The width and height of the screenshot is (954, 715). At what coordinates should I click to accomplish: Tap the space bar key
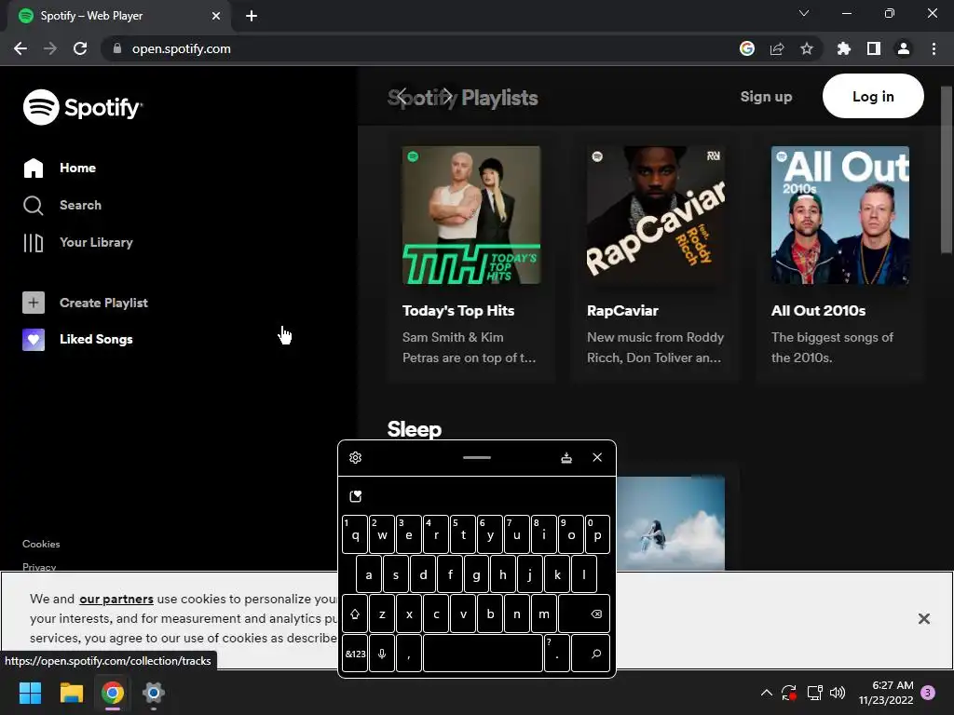[x=483, y=654]
